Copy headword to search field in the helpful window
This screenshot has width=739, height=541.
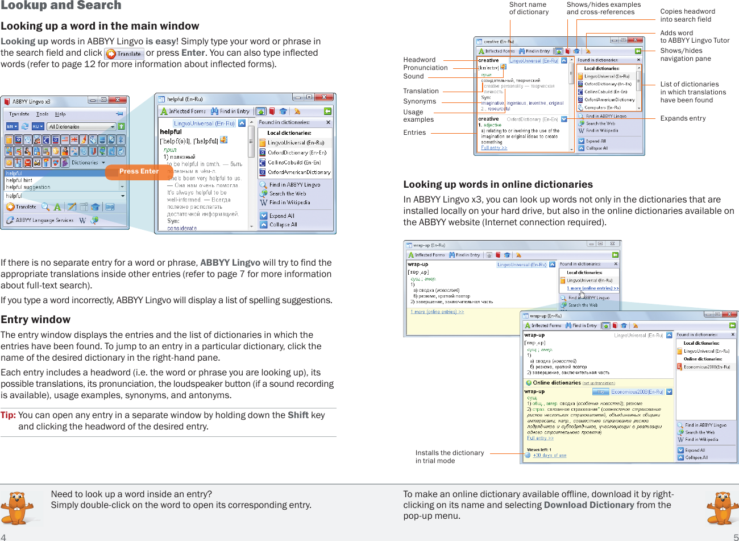(297, 111)
